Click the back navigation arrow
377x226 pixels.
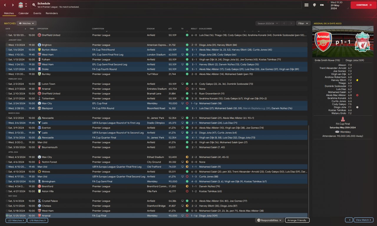pyautogui.click(x=5, y=5)
